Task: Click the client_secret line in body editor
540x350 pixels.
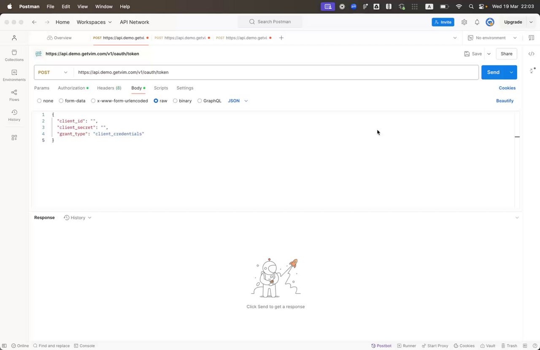Action: (83, 127)
